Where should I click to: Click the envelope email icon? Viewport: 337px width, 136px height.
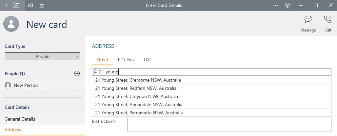30,5
